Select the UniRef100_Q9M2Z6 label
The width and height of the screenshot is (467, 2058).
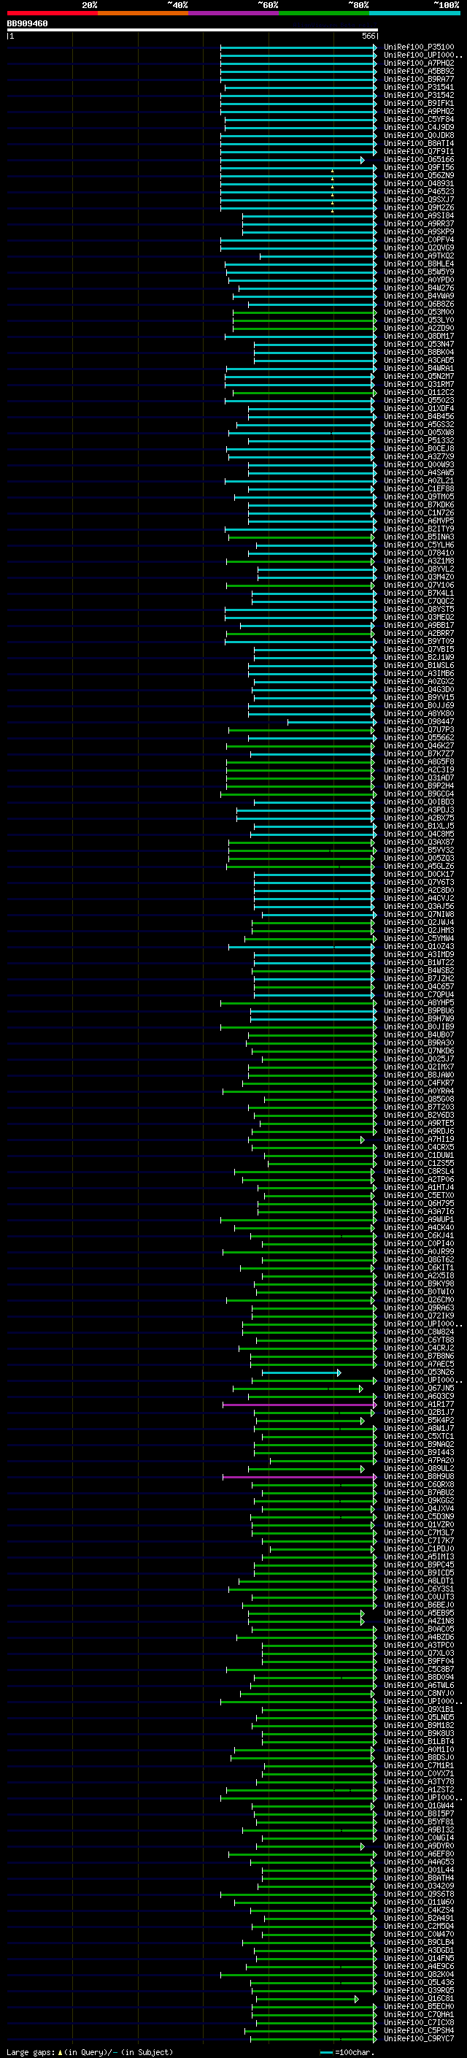click(x=418, y=208)
